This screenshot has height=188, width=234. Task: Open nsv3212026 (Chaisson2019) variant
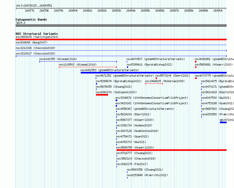click(x=35, y=48)
